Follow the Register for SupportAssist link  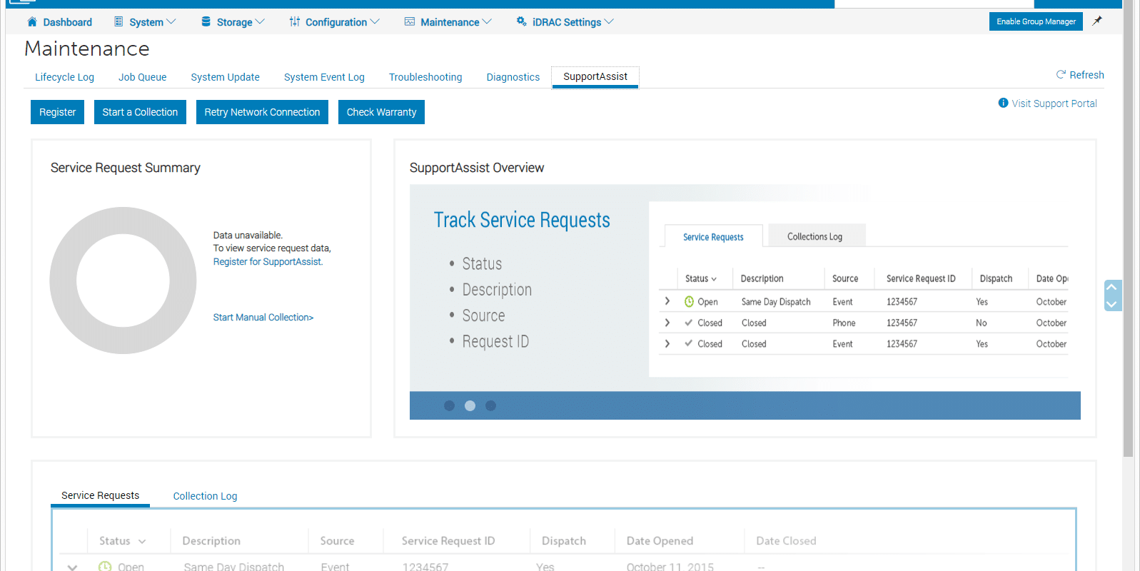tap(268, 262)
